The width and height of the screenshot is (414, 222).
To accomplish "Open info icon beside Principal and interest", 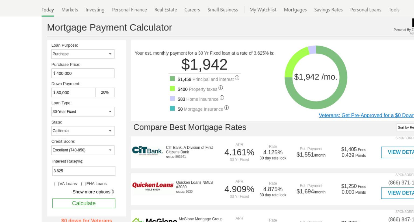I will (237, 78).
